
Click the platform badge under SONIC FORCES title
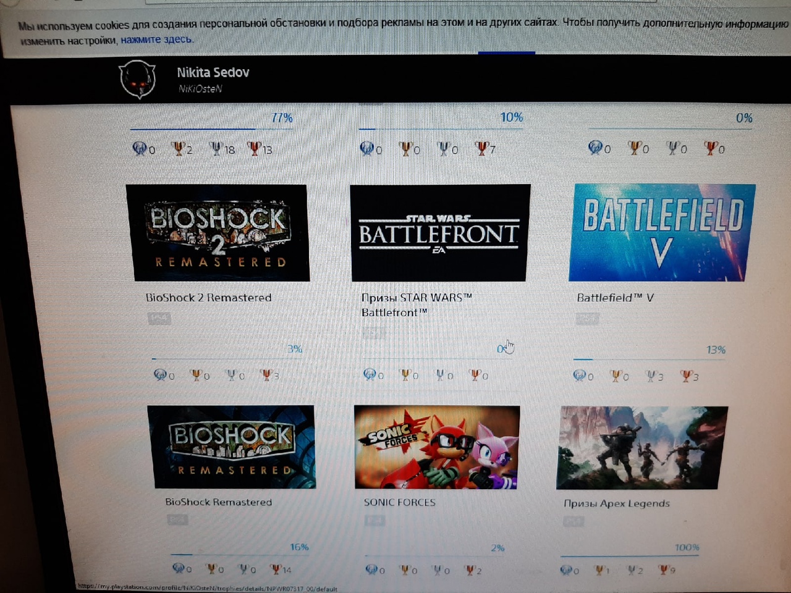pos(374,521)
